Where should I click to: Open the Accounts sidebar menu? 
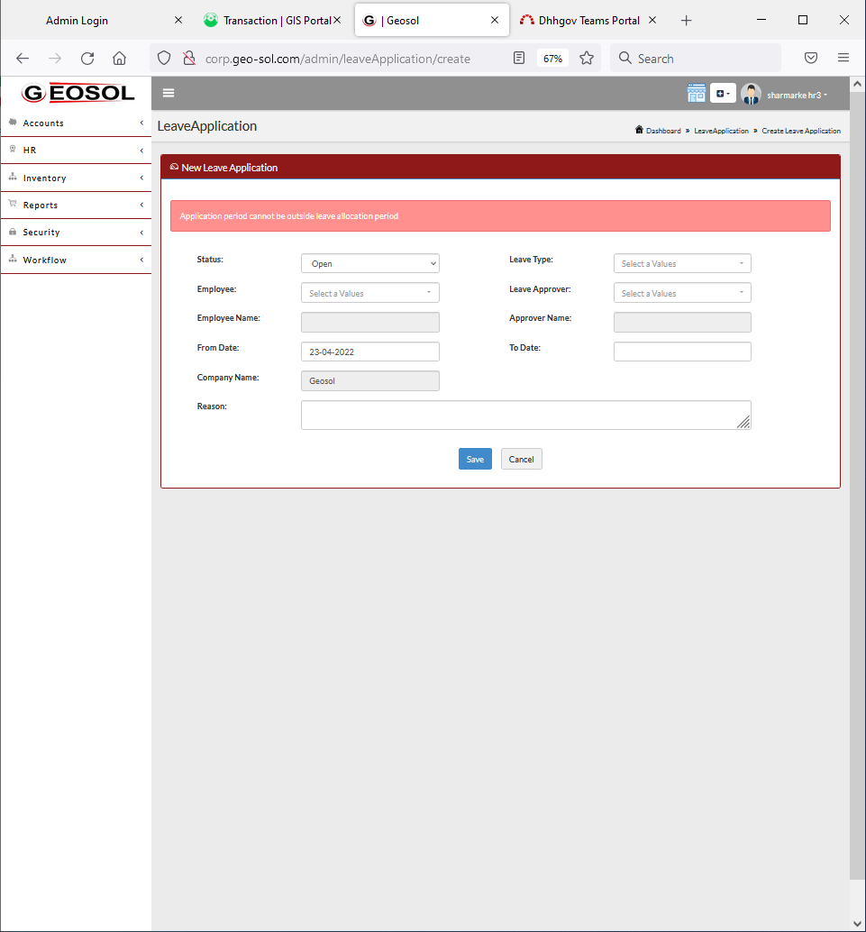(x=76, y=123)
